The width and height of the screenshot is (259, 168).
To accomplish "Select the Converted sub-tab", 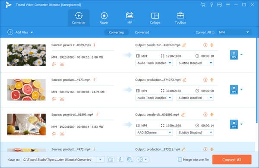I will (x=142, y=32).
